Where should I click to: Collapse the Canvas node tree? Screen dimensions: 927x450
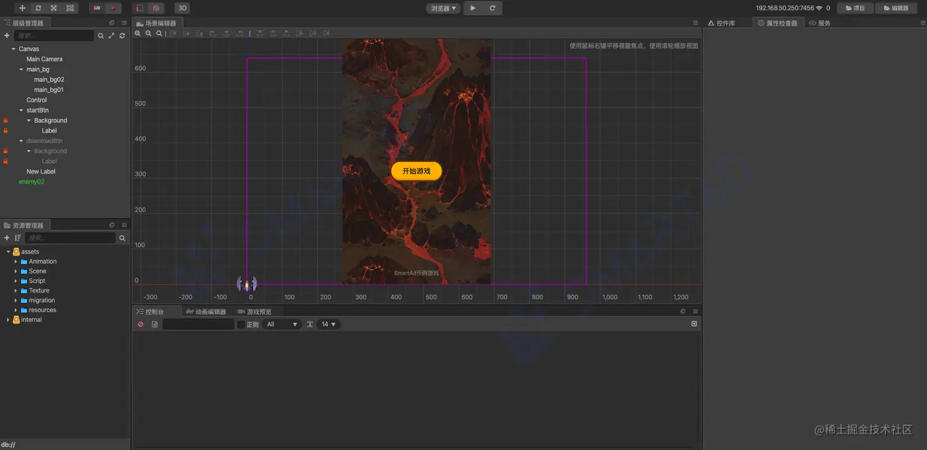13,49
